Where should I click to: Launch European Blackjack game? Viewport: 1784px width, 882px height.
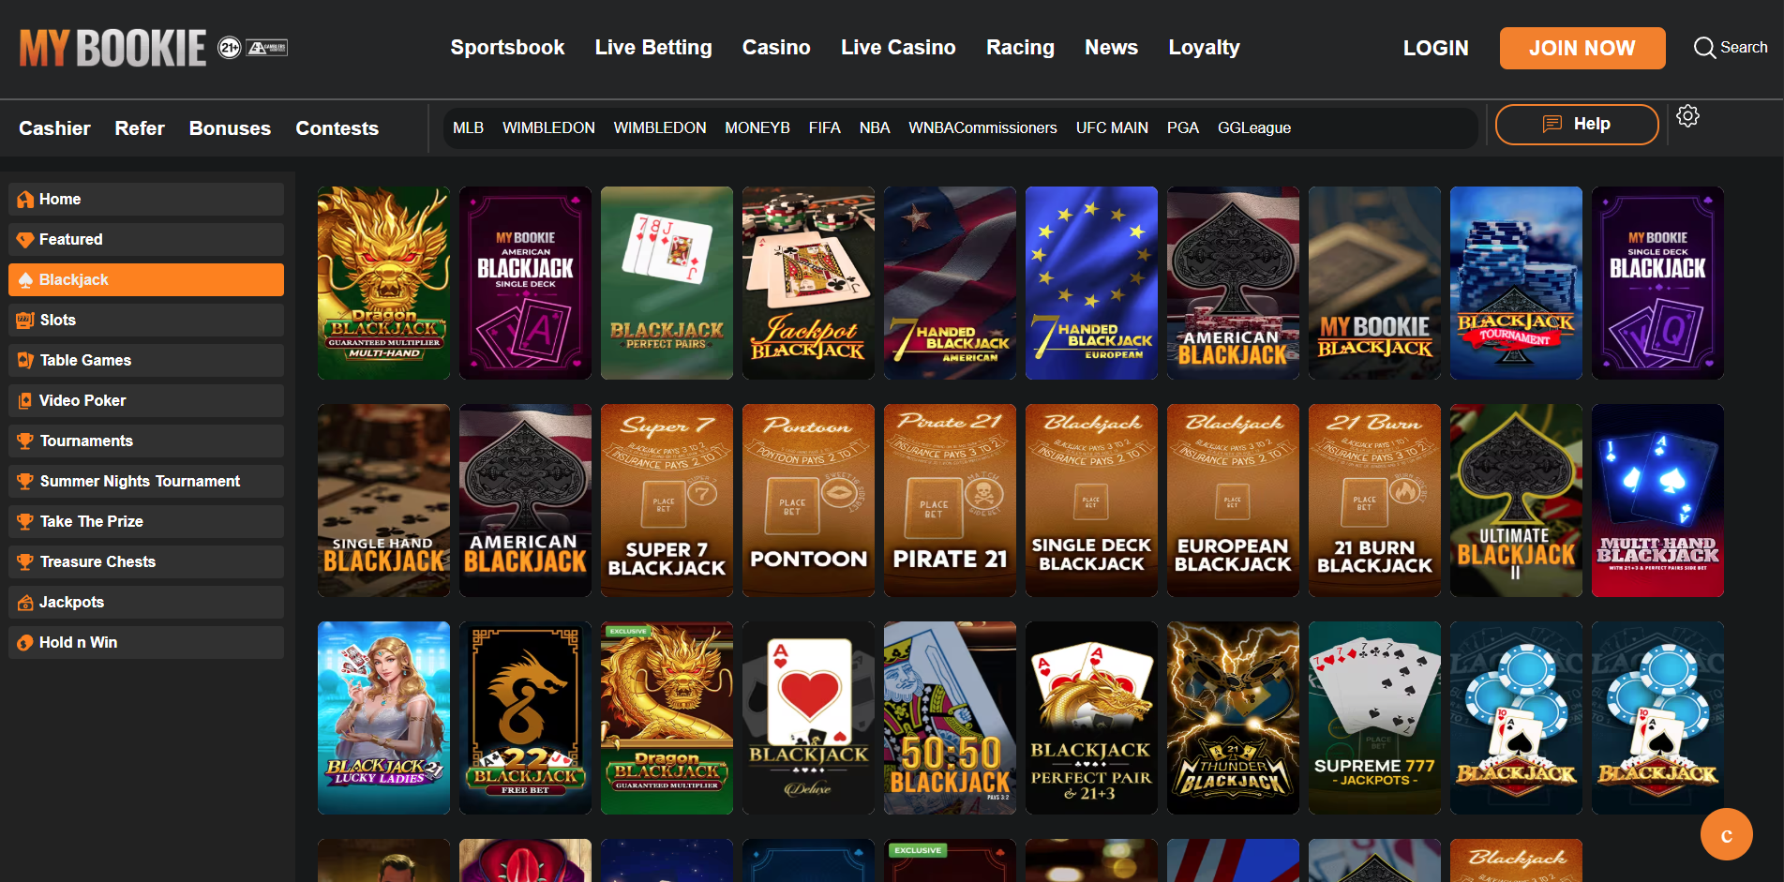coord(1233,501)
